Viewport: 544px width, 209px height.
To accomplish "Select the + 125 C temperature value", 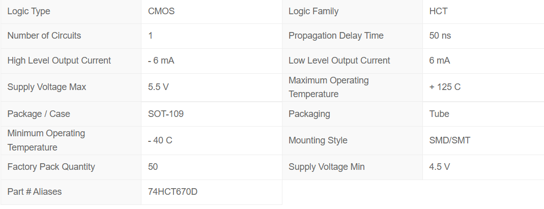I will point(445,87).
